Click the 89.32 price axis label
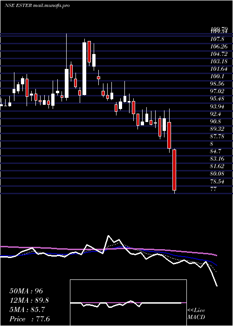This screenshot has width=233, height=326. [217, 129]
